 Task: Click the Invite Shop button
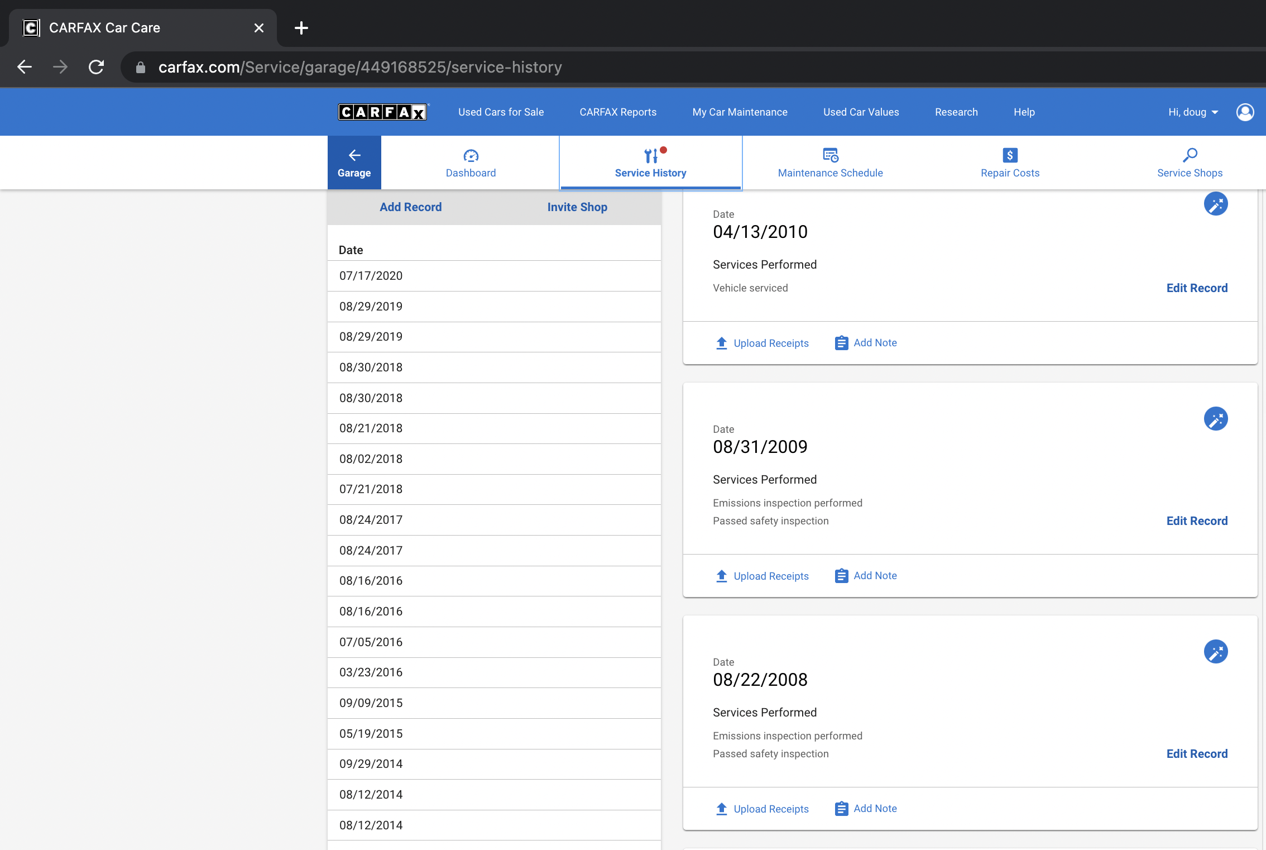577,207
